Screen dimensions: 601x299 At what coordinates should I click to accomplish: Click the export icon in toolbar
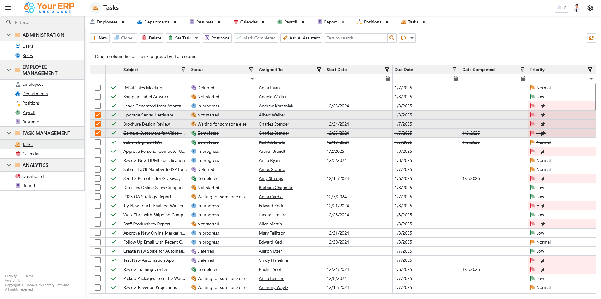(404, 38)
